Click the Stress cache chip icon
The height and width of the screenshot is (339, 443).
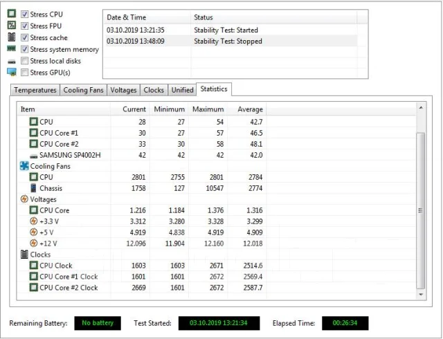click(x=12, y=37)
